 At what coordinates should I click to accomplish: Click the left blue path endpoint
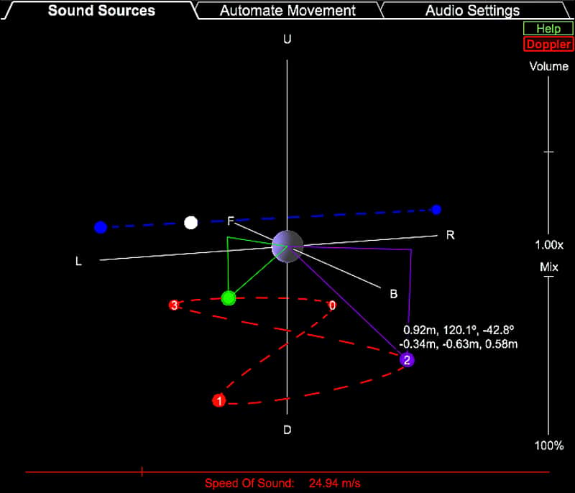point(101,227)
